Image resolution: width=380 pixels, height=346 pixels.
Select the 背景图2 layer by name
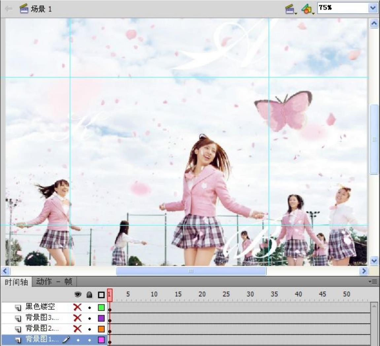tap(42, 329)
